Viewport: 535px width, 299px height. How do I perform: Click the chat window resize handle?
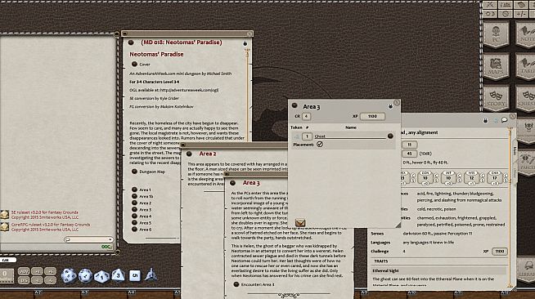[118, 252]
